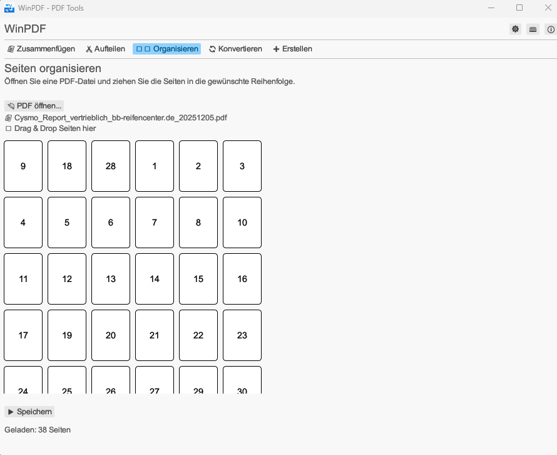Click the arrows icon beside Konvertieren
The image size is (557, 455).
(212, 48)
